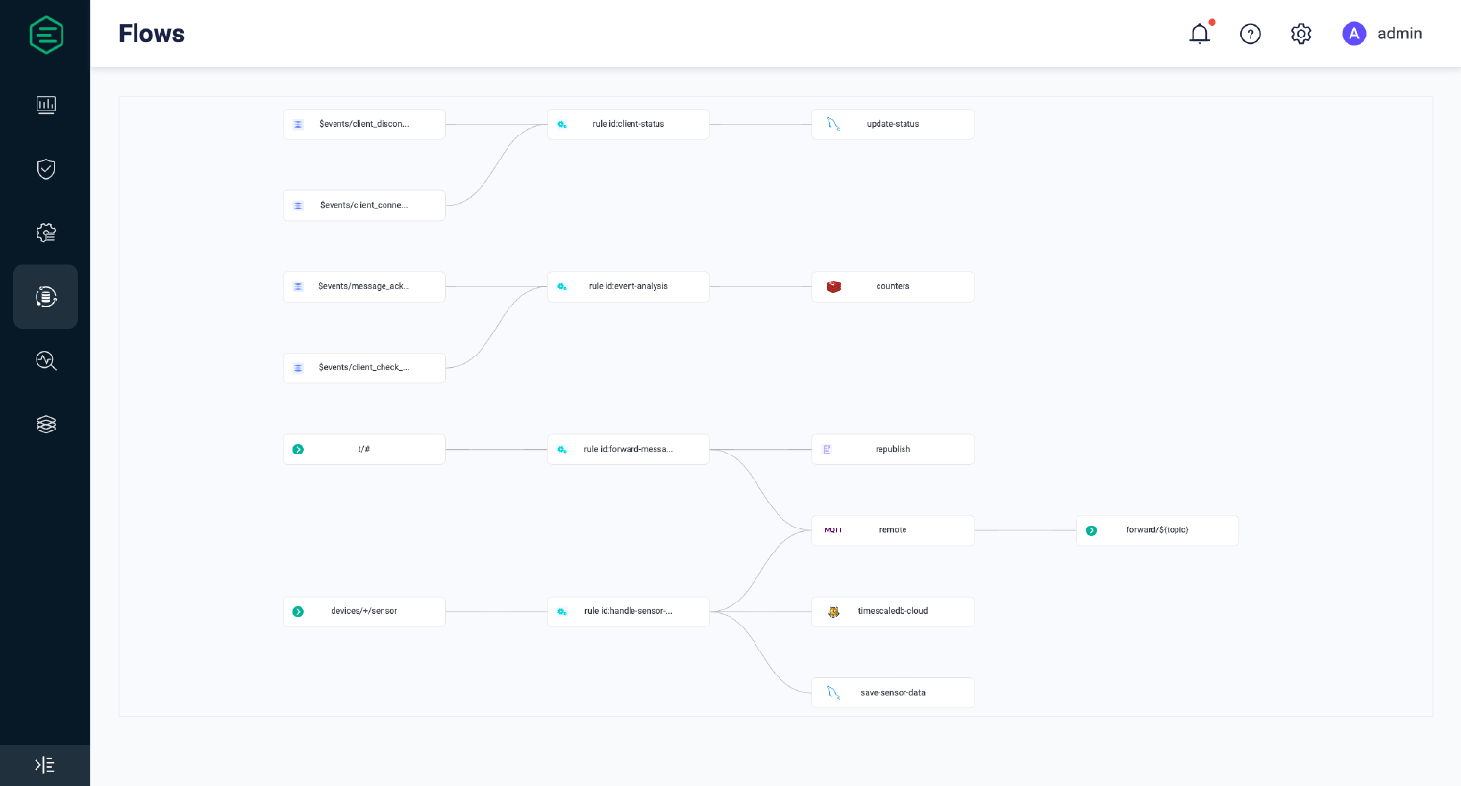Click the admin avatar icon
This screenshot has width=1461, height=786.
tap(1354, 34)
